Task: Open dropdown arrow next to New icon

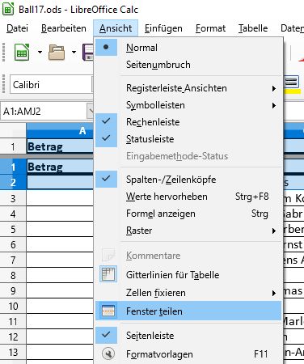Action: [40, 52]
